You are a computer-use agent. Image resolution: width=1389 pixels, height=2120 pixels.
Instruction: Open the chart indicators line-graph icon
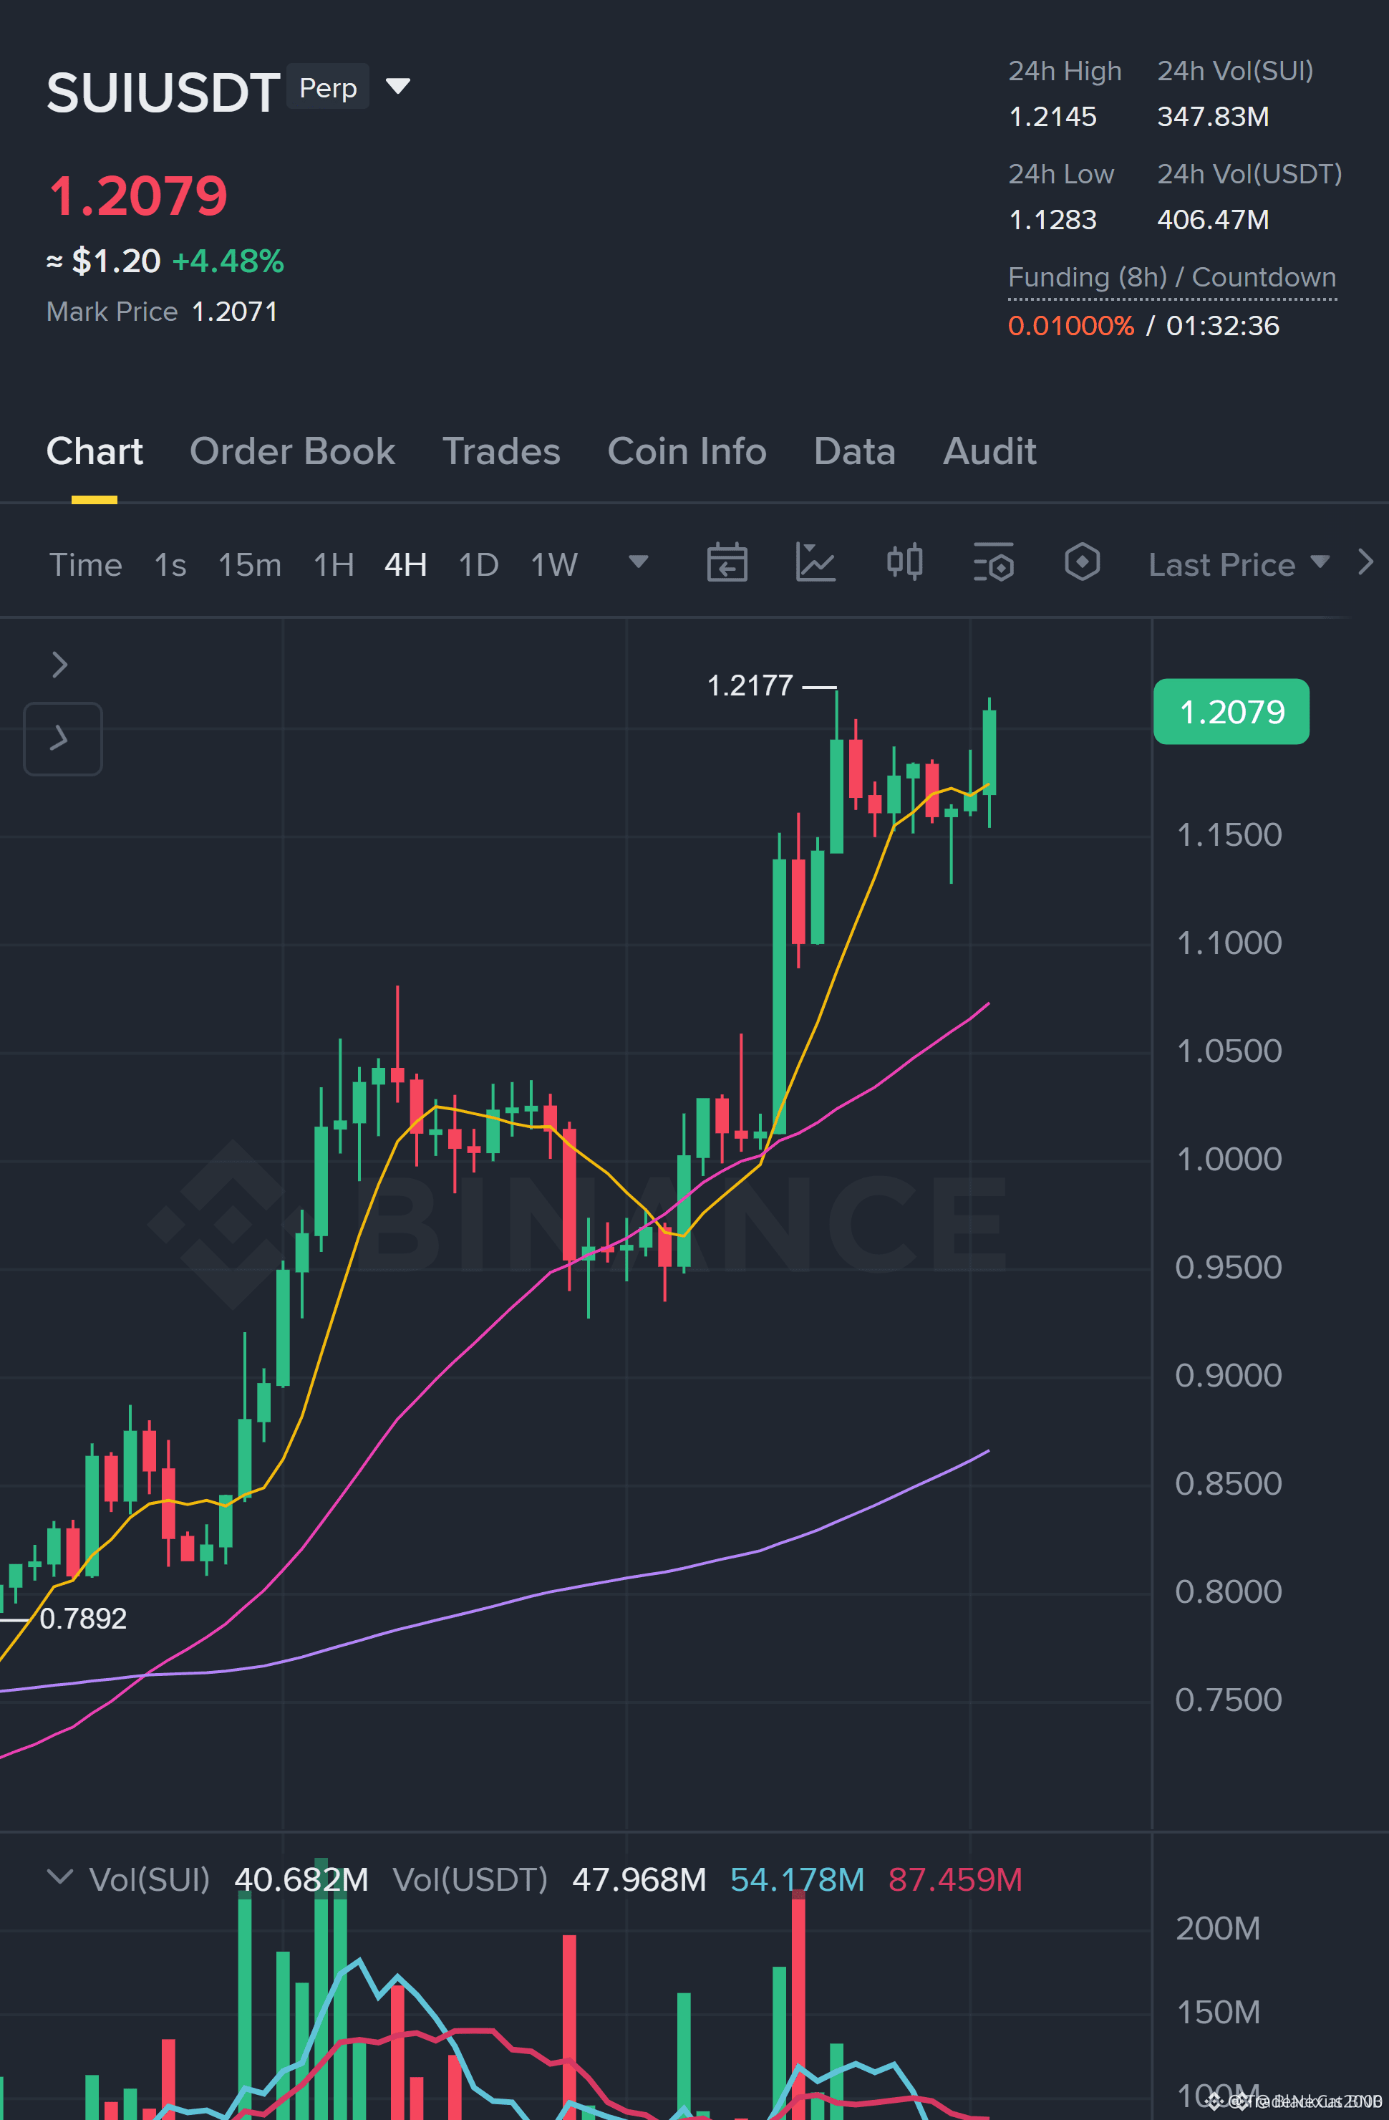coord(816,563)
